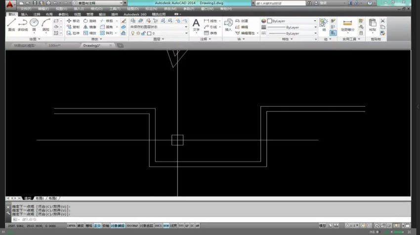Screen dimensions: 420x235
Task: Choose the Fillet (圆角) command
Action: pyautogui.click(x=107, y=27)
